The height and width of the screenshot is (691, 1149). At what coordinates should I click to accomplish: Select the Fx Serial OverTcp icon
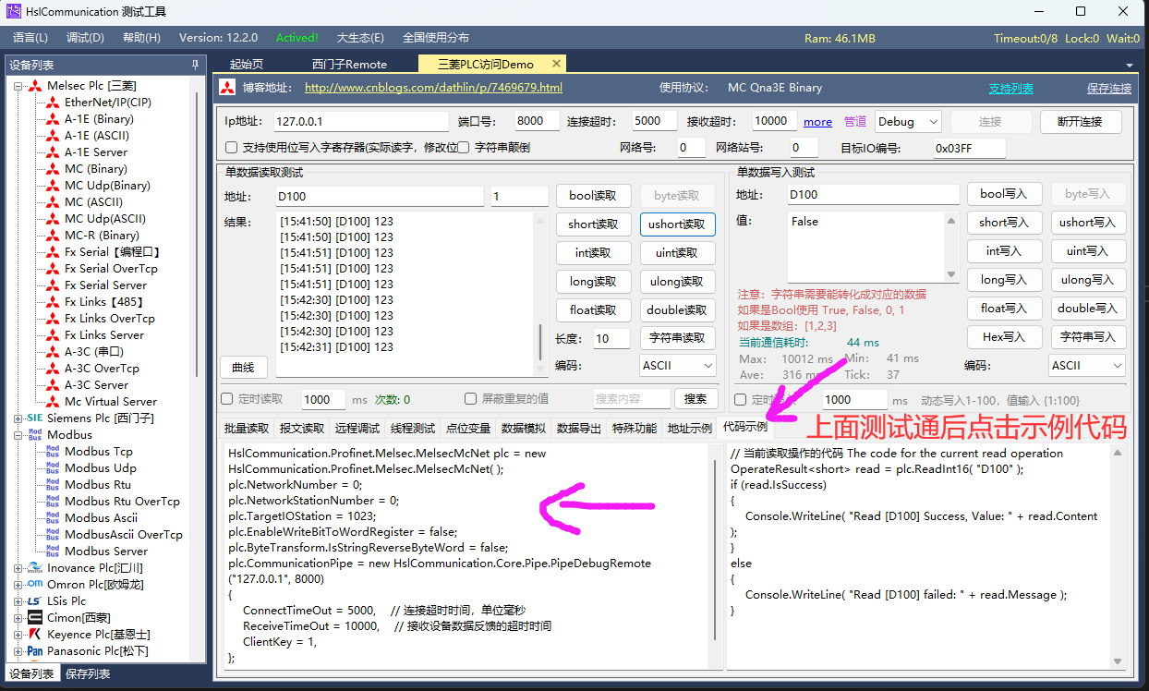coord(53,269)
